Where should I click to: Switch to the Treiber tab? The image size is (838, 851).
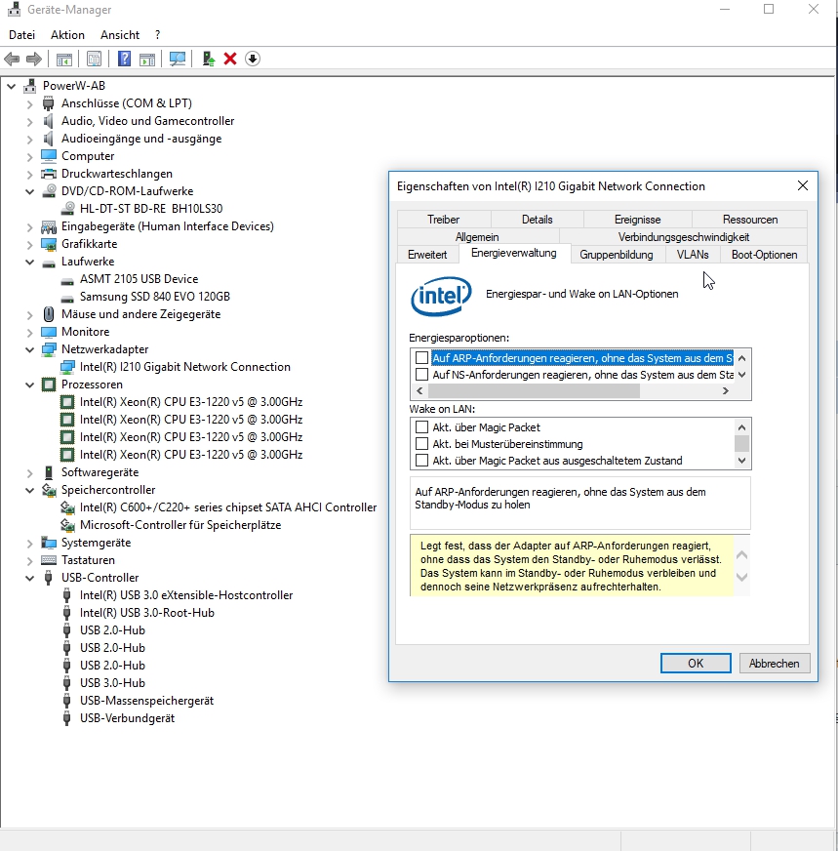443,220
